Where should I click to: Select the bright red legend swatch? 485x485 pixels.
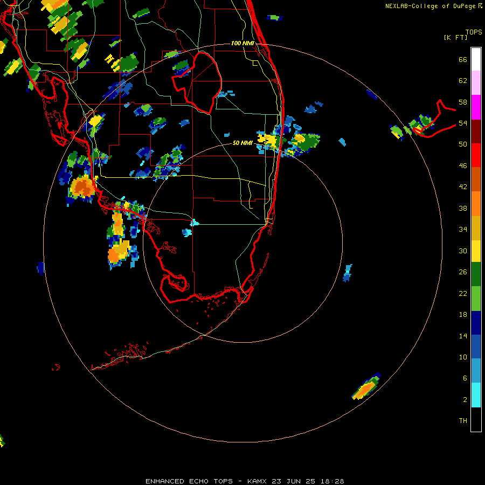476,155
